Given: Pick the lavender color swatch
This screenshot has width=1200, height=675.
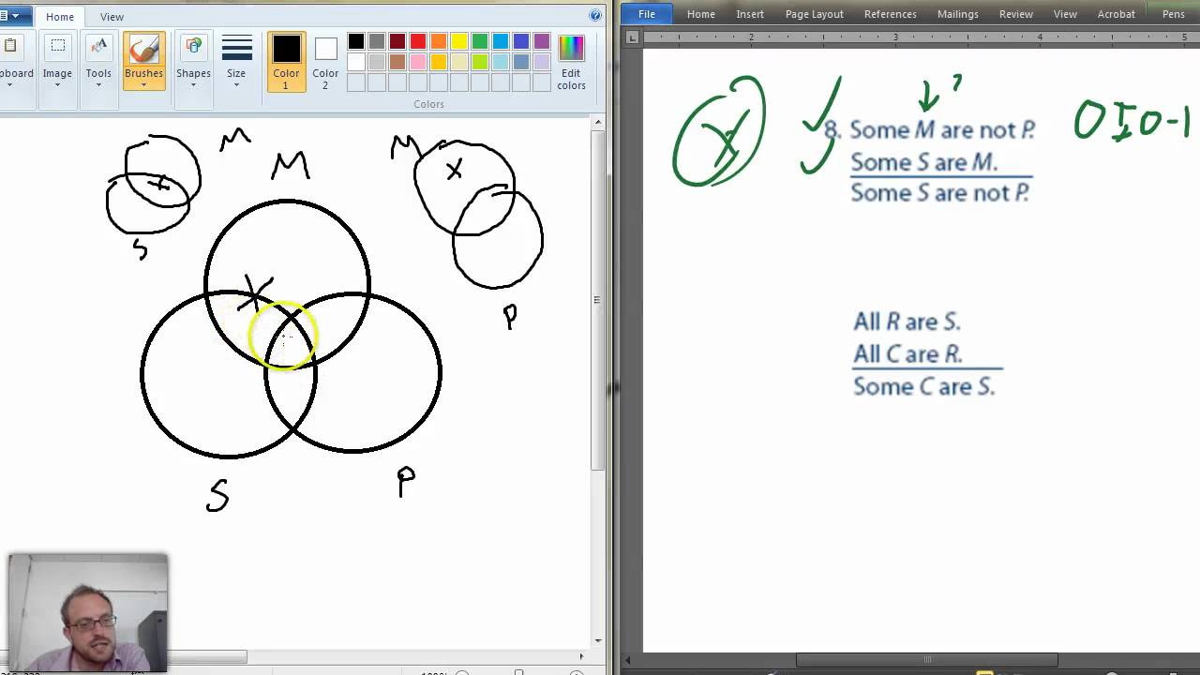Looking at the screenshot, I should 542,62.
